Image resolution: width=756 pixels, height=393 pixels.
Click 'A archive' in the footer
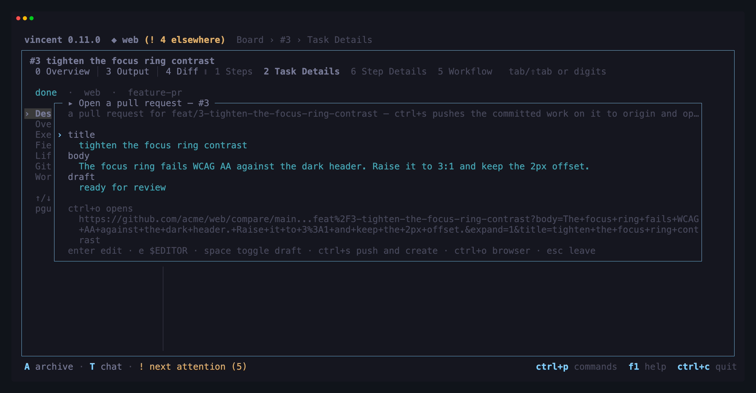tap(49, 367)
